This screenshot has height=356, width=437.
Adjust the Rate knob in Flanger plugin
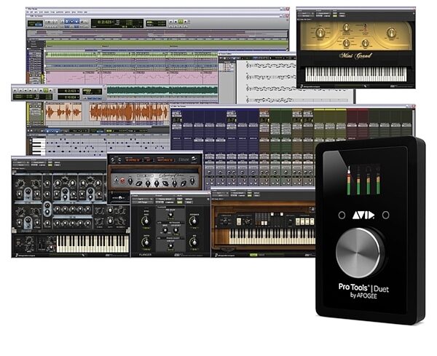click(146, 221)
